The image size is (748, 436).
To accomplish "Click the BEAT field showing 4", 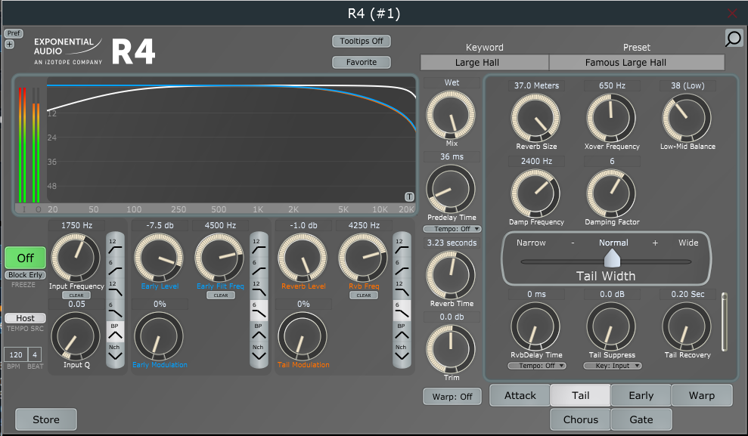I will click(x=35, y=354).
